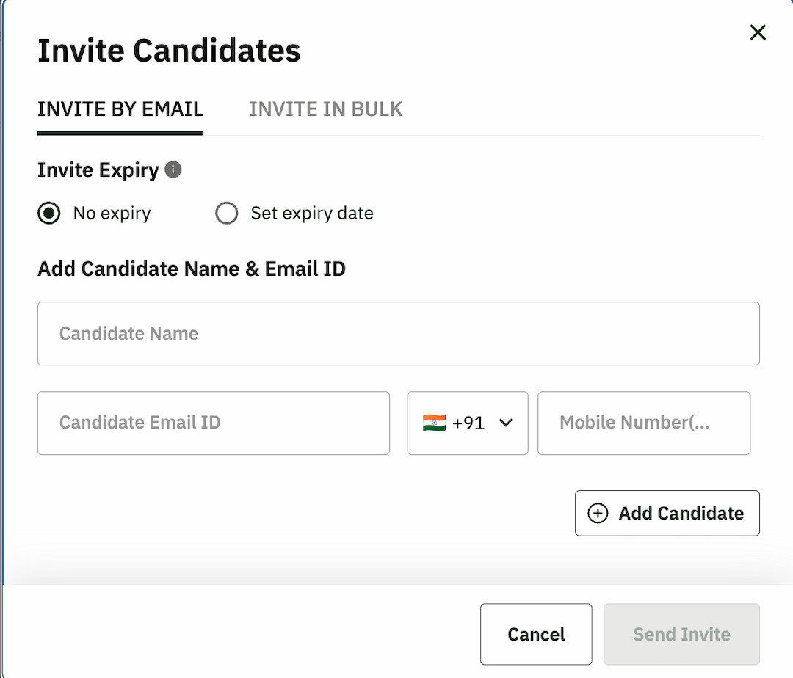Click into the Candidate Email ID field
Screen dimensions: 793x678
click(213, 423)
